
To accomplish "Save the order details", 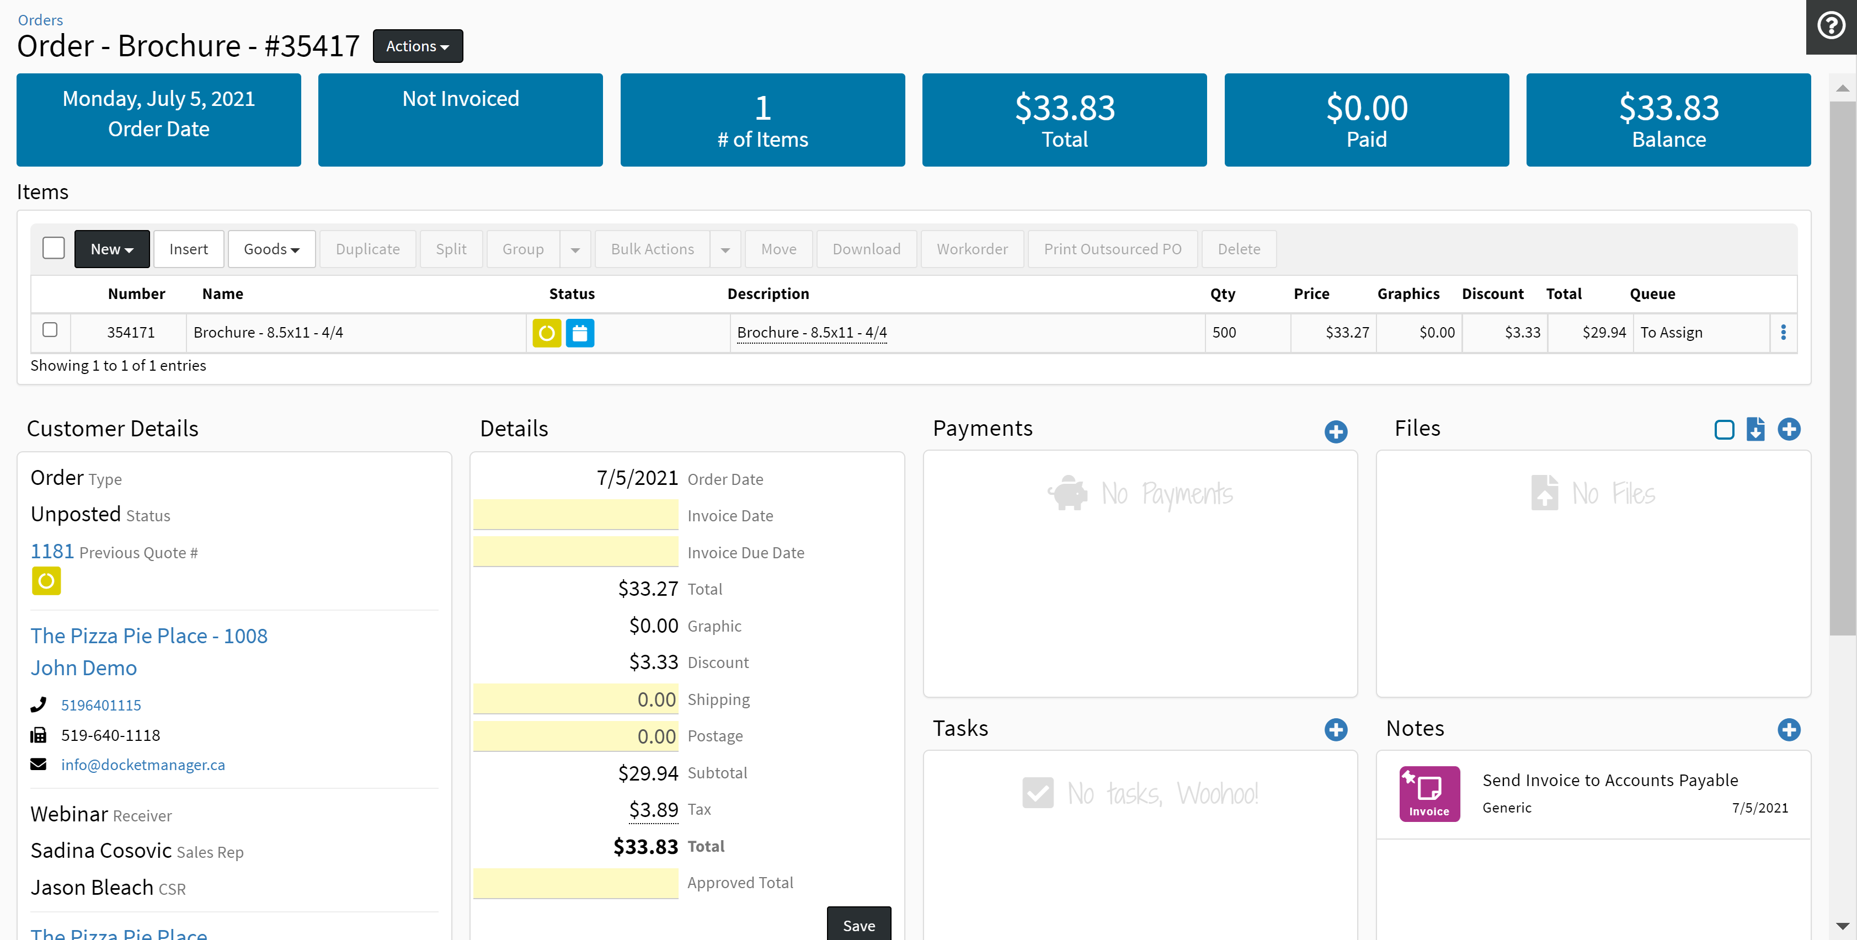I will coord(858,924).
